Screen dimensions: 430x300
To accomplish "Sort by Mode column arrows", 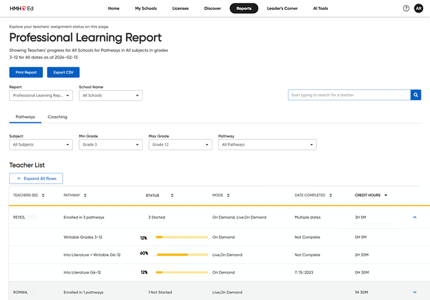I will [x=228, y=196].
